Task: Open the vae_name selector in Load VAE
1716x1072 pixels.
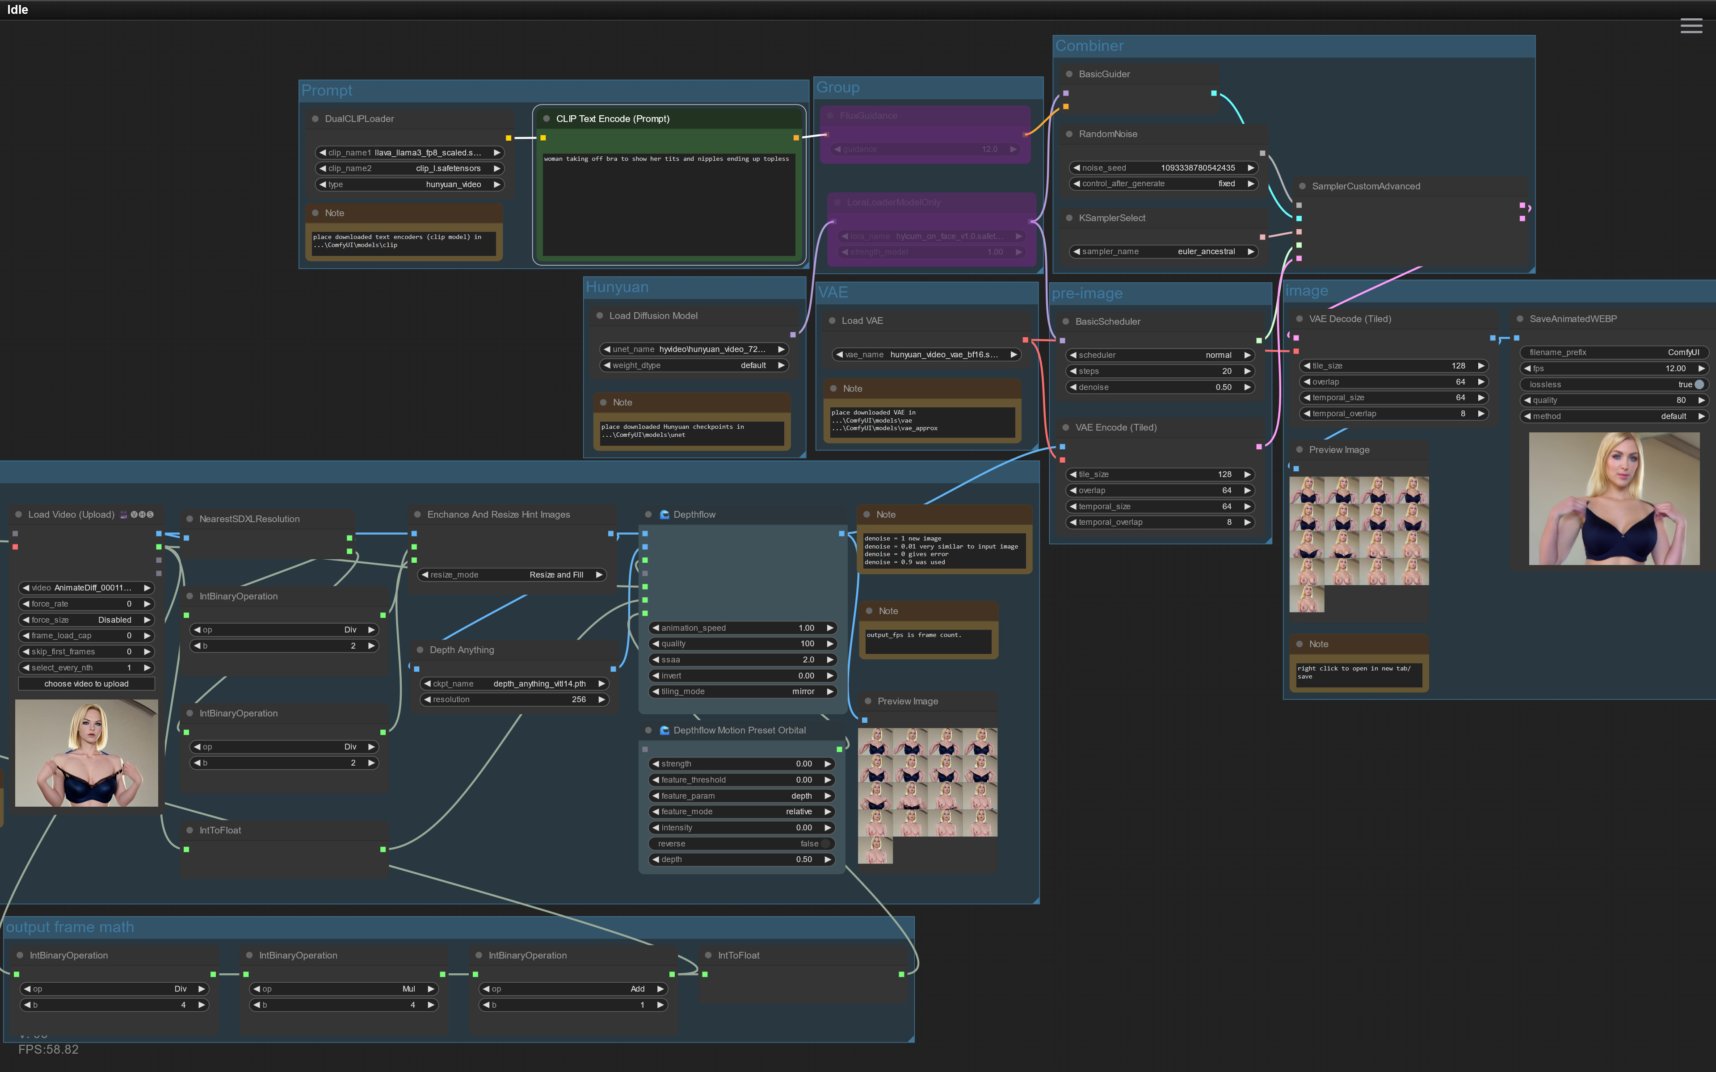Action: (927, 355)
